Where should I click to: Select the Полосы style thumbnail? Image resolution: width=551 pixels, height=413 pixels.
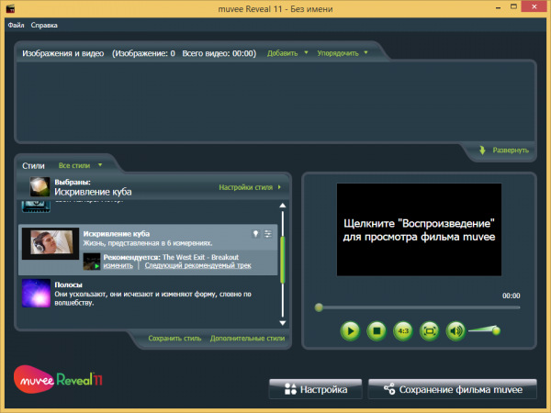(x=36, y=294)
